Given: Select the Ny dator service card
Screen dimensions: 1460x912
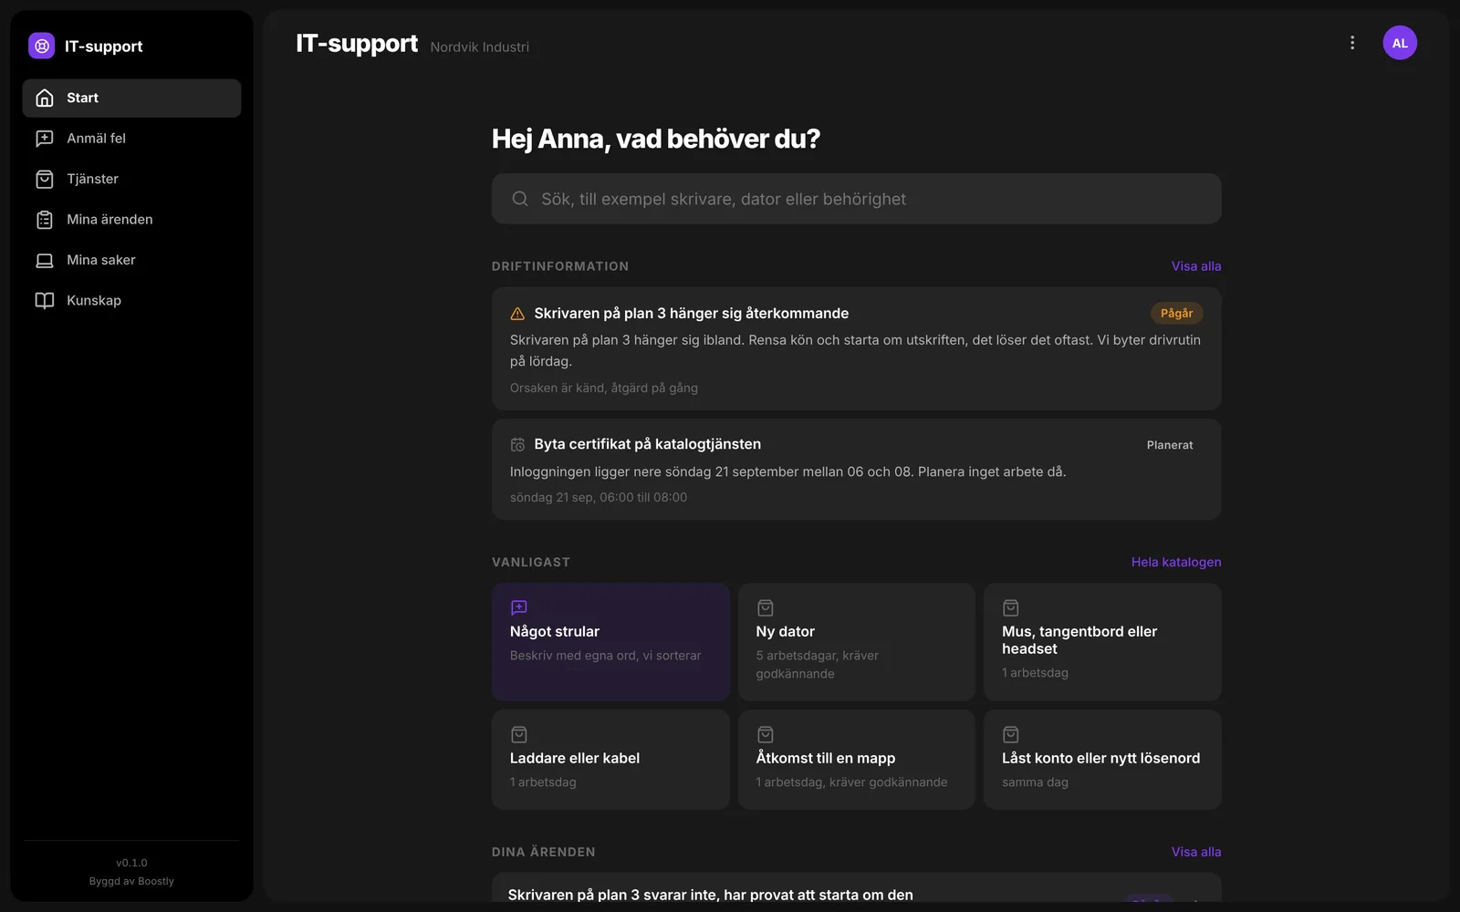Looking at the screenshot, I should click(856, 642).
